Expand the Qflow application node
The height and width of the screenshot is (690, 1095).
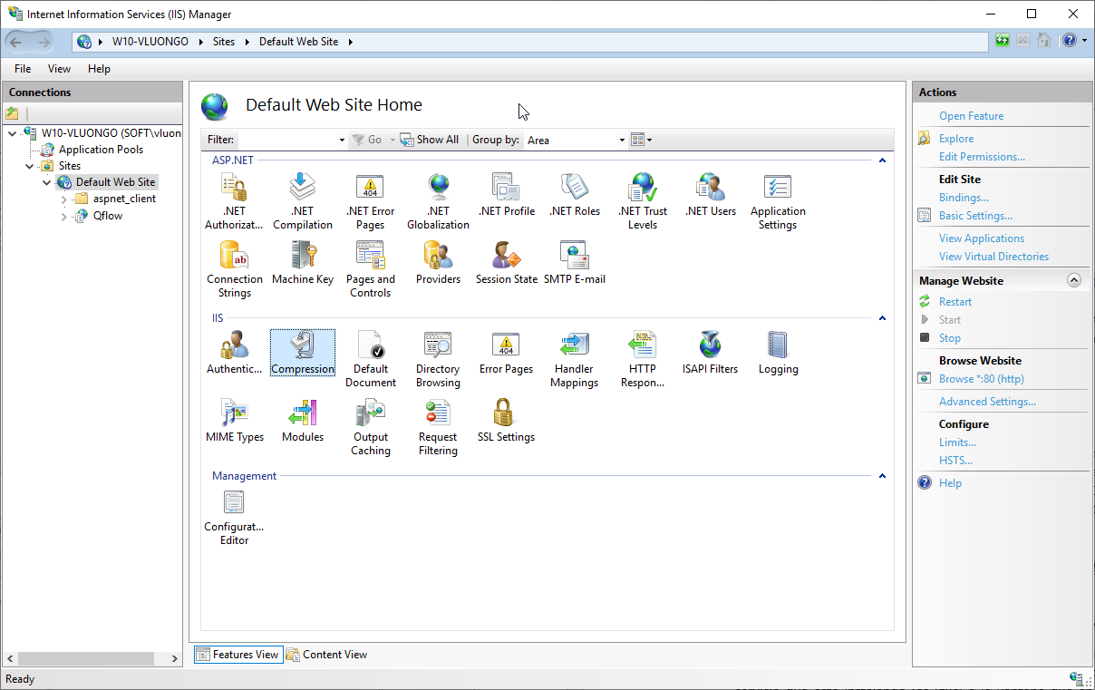63,216
